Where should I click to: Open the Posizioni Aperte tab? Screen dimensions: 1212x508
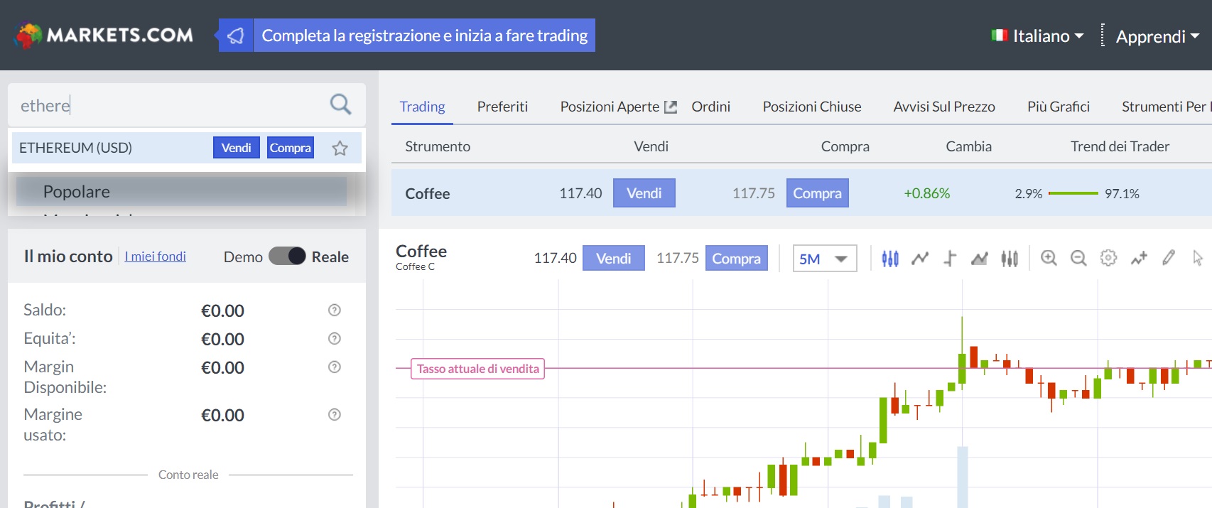610,107
